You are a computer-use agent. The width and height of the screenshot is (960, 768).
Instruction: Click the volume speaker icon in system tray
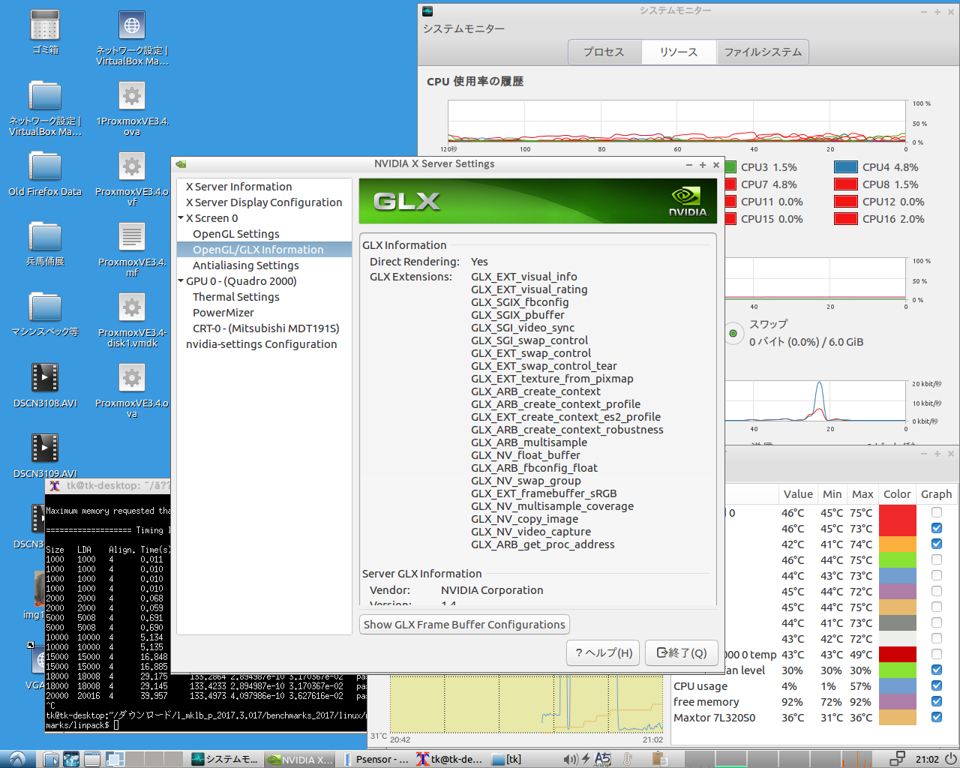[571, 759]
